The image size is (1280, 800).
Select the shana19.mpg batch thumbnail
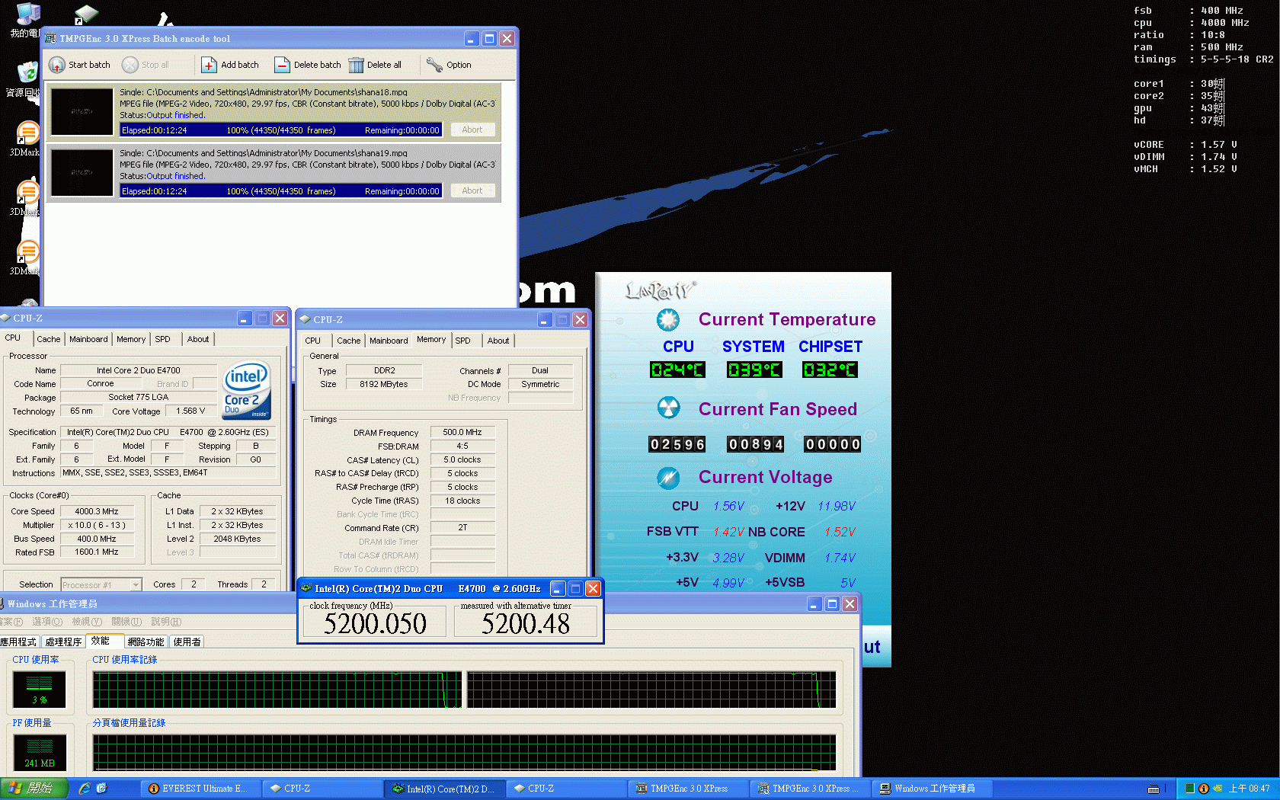click(82, 172)
